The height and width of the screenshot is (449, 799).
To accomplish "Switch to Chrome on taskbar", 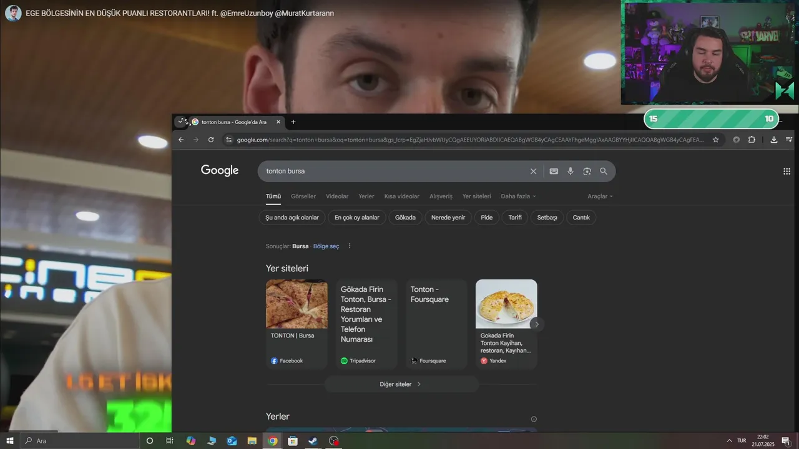I will click(273, 441).
